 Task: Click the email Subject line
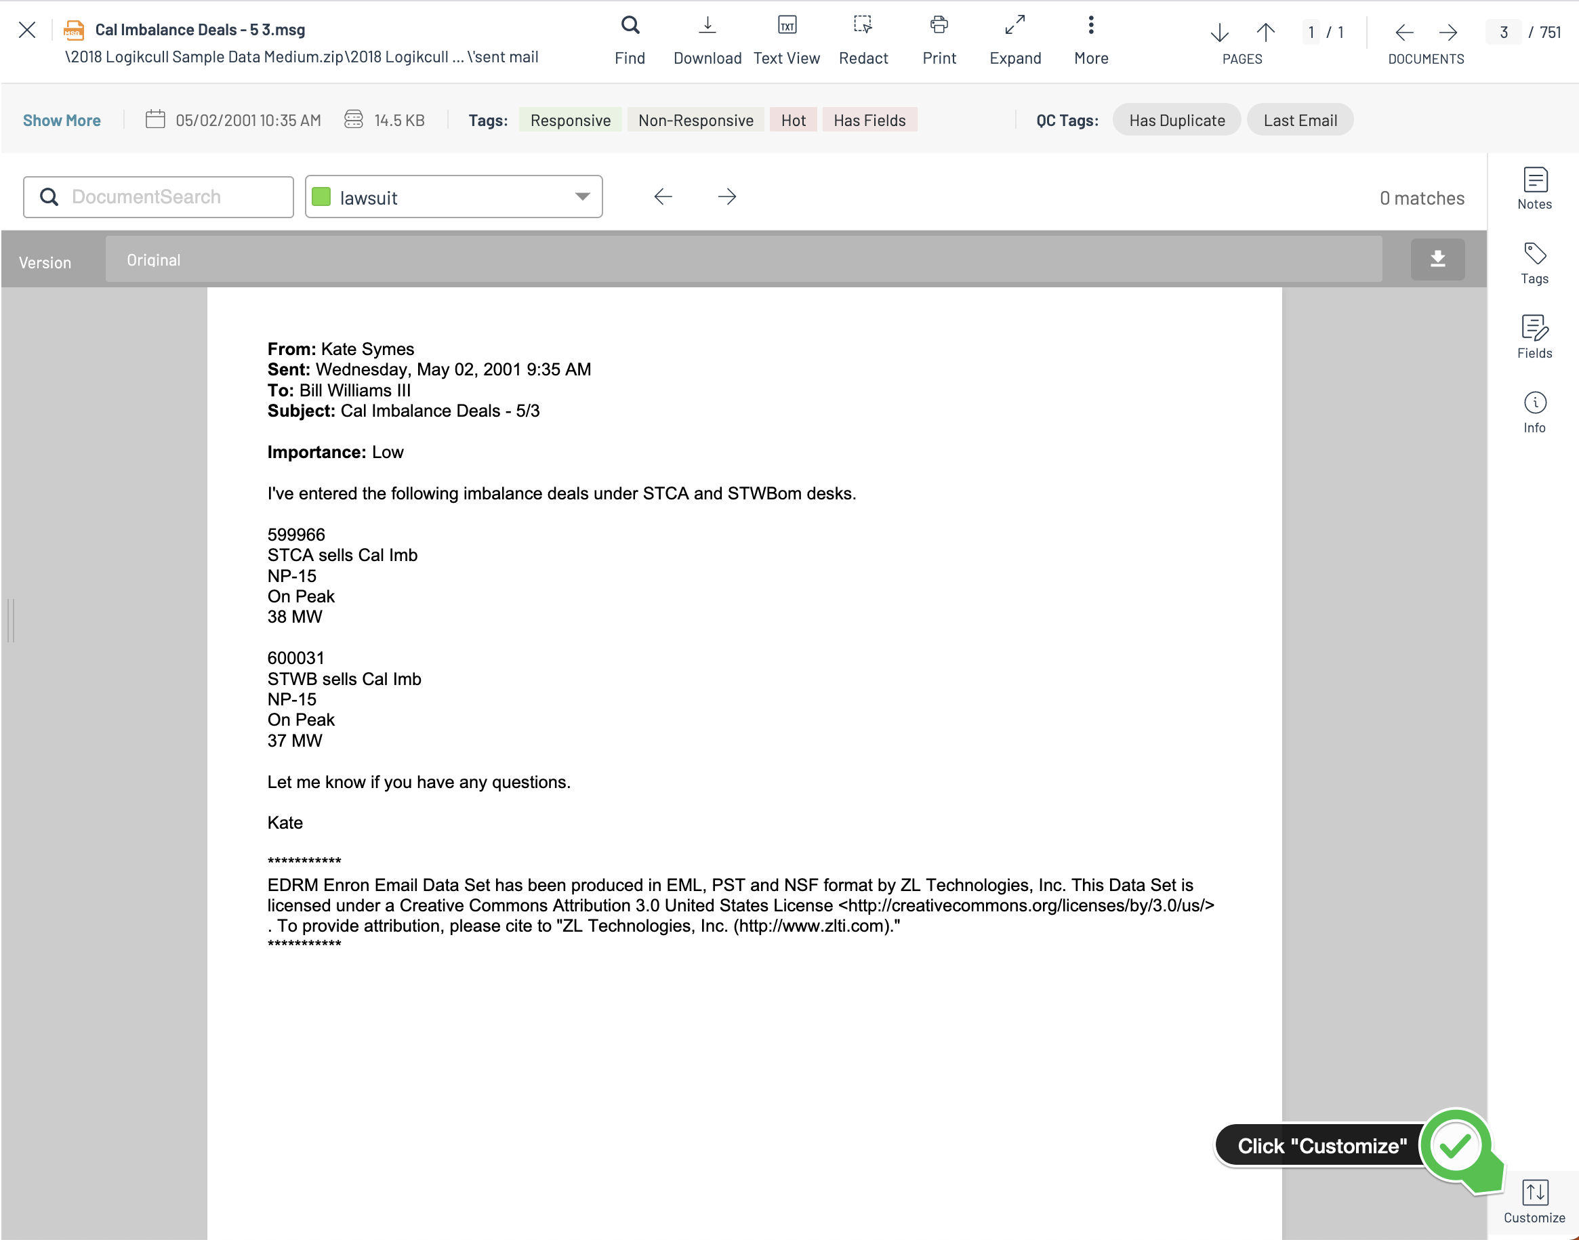(x=404, y=411)
